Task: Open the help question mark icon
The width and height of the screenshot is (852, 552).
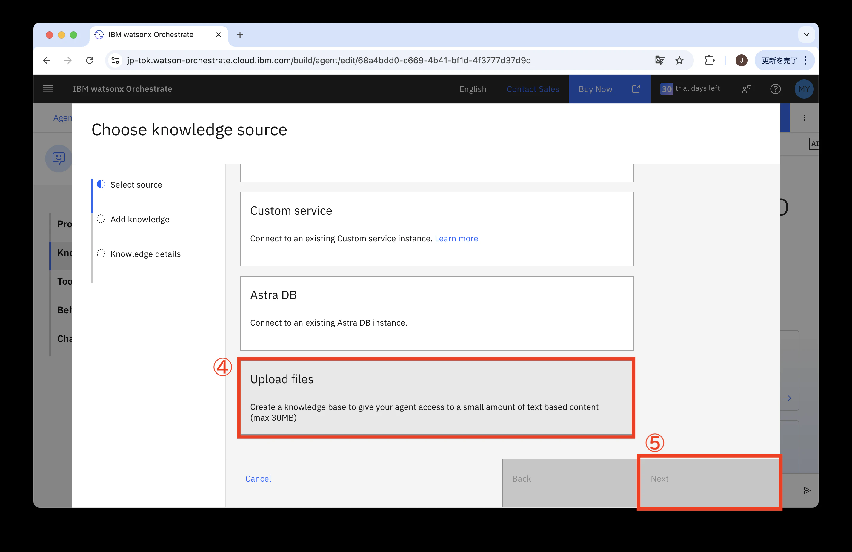Action: point(775,89)
